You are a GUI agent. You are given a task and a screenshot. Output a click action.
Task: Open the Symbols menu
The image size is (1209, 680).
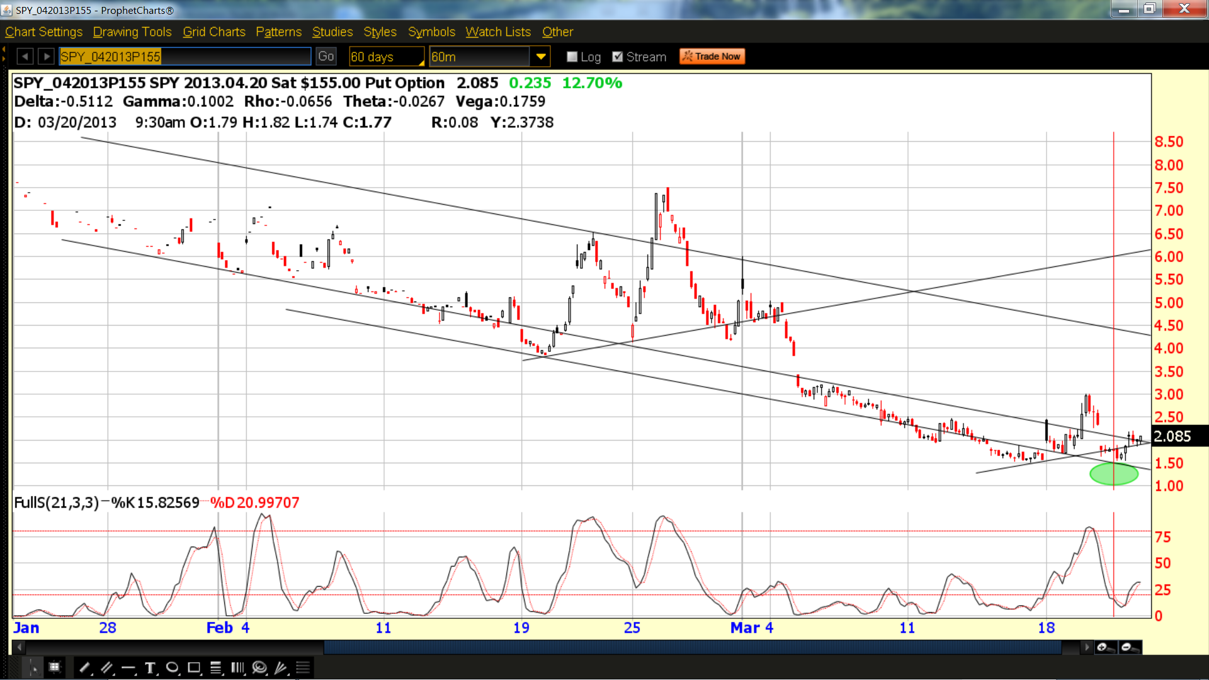pos(431,31)
